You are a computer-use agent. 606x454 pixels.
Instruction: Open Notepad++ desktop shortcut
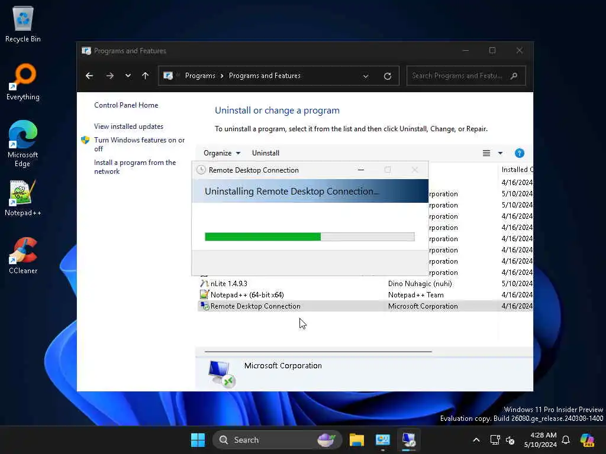(x=23, y=197)
